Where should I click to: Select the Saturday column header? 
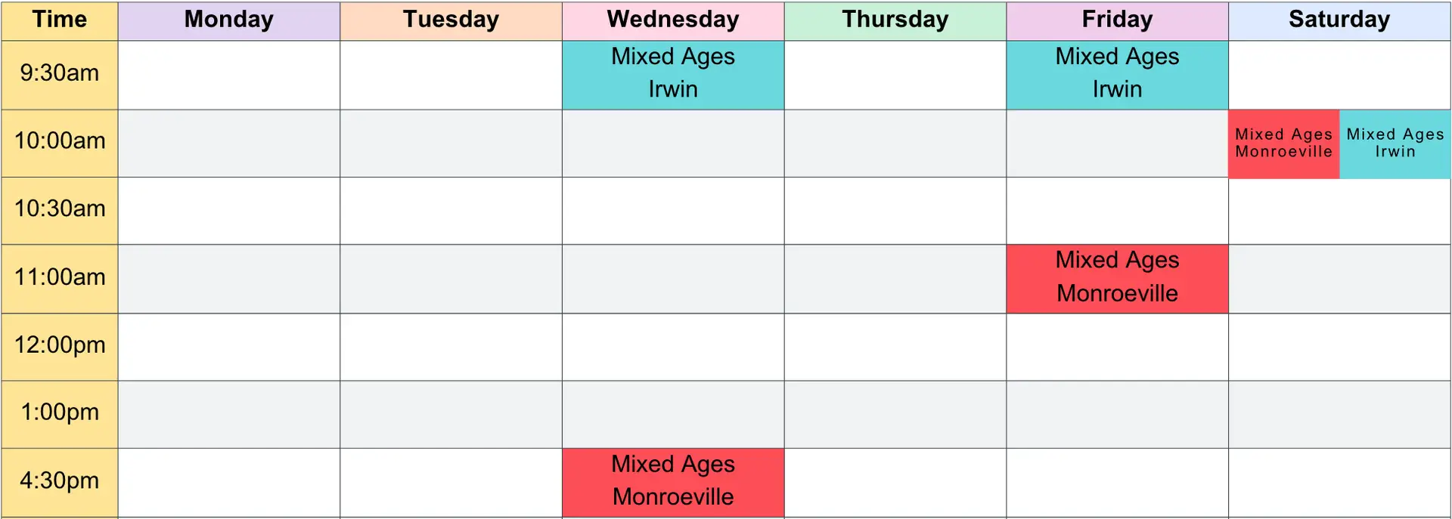(1339, 20)
